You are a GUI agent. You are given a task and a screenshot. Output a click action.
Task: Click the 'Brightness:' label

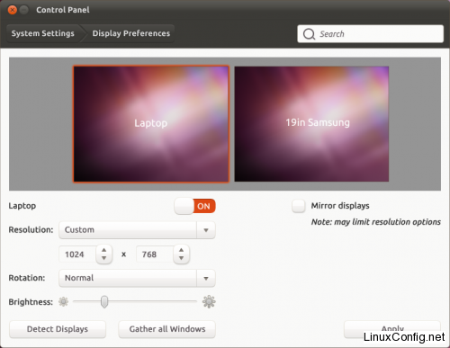pos(31,302)
